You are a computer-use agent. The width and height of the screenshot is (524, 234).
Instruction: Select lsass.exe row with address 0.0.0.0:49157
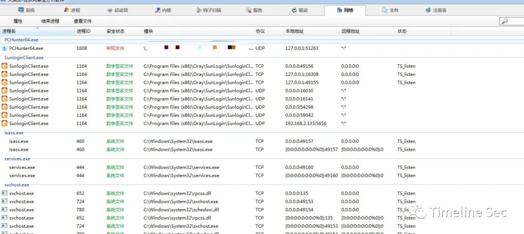point(262,141)
